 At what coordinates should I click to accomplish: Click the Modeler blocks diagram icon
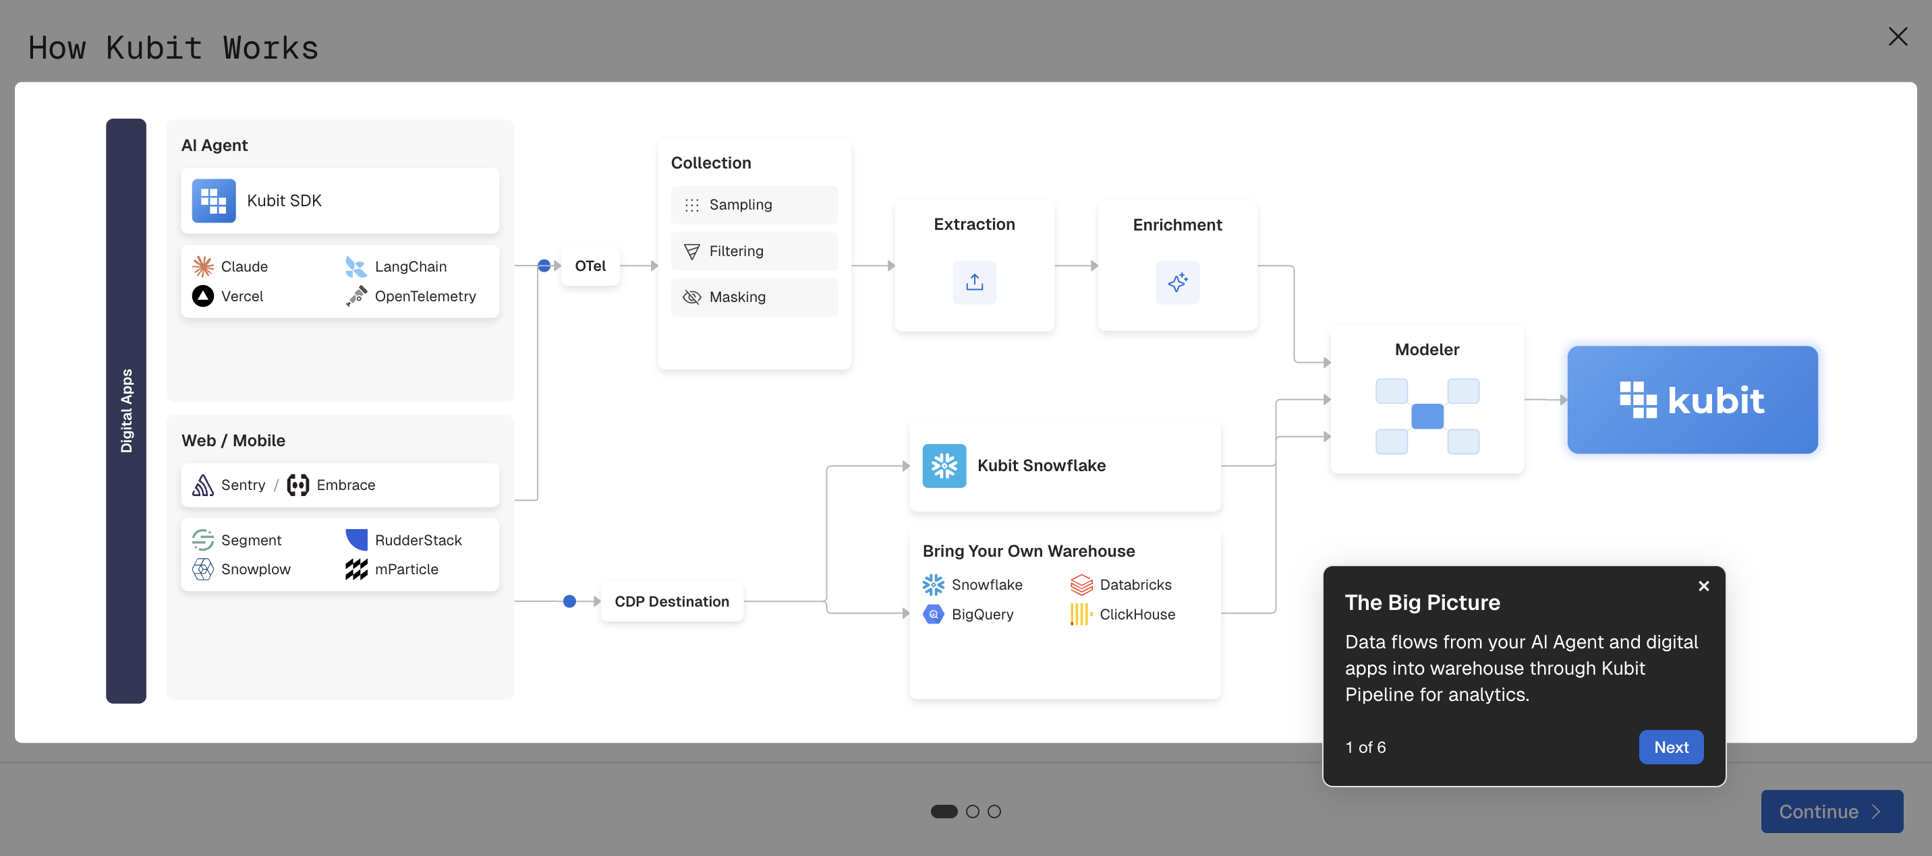[1427, 416]
